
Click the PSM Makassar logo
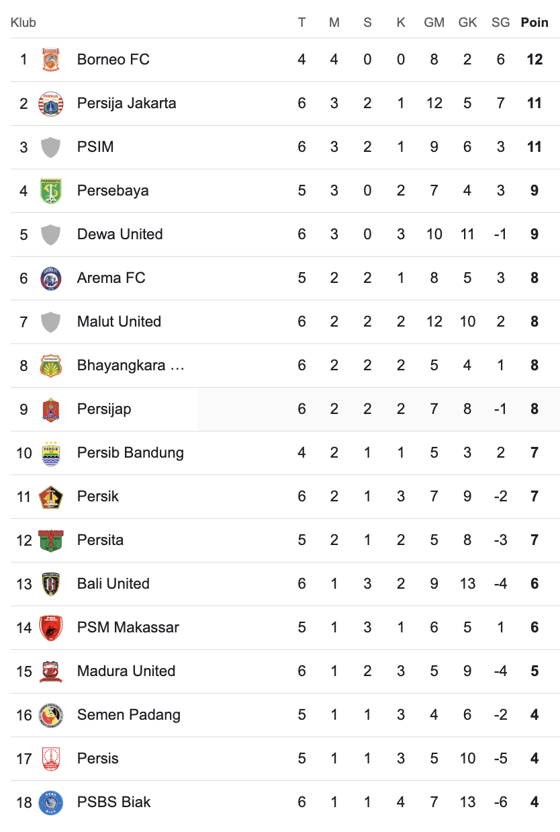(x=51, y=628)
